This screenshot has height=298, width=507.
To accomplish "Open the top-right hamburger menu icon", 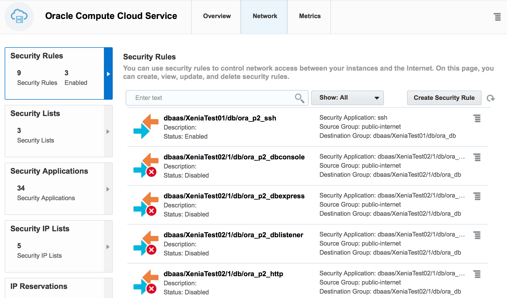I will 497,17.
